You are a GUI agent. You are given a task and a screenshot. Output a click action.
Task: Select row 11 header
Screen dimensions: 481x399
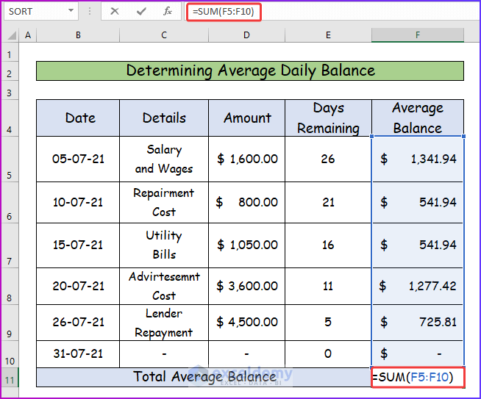[10, 378]
